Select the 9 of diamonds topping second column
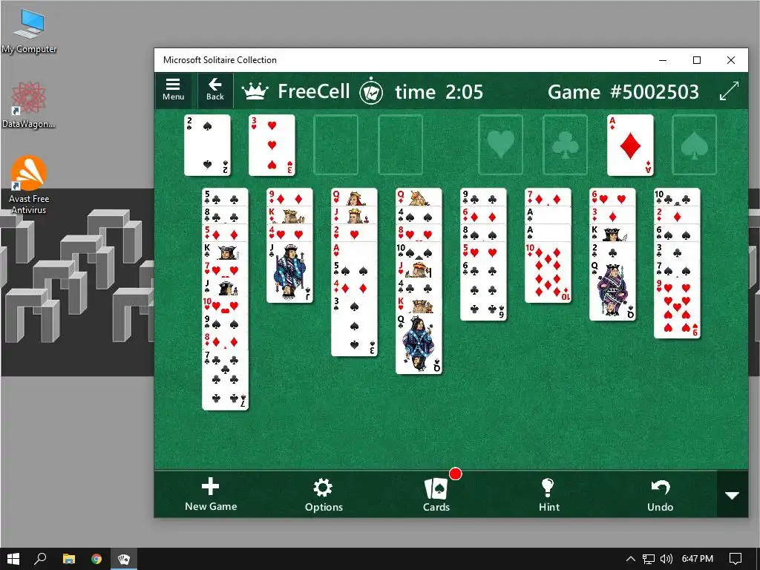The image size is (760, 570). tap(289, 197)
